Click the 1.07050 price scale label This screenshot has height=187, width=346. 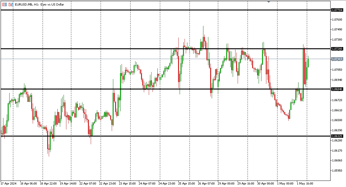[x=337, y=70]
